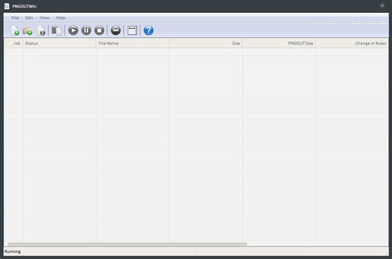Click the Paste clipboard toolbar icon

click(57, 31)
